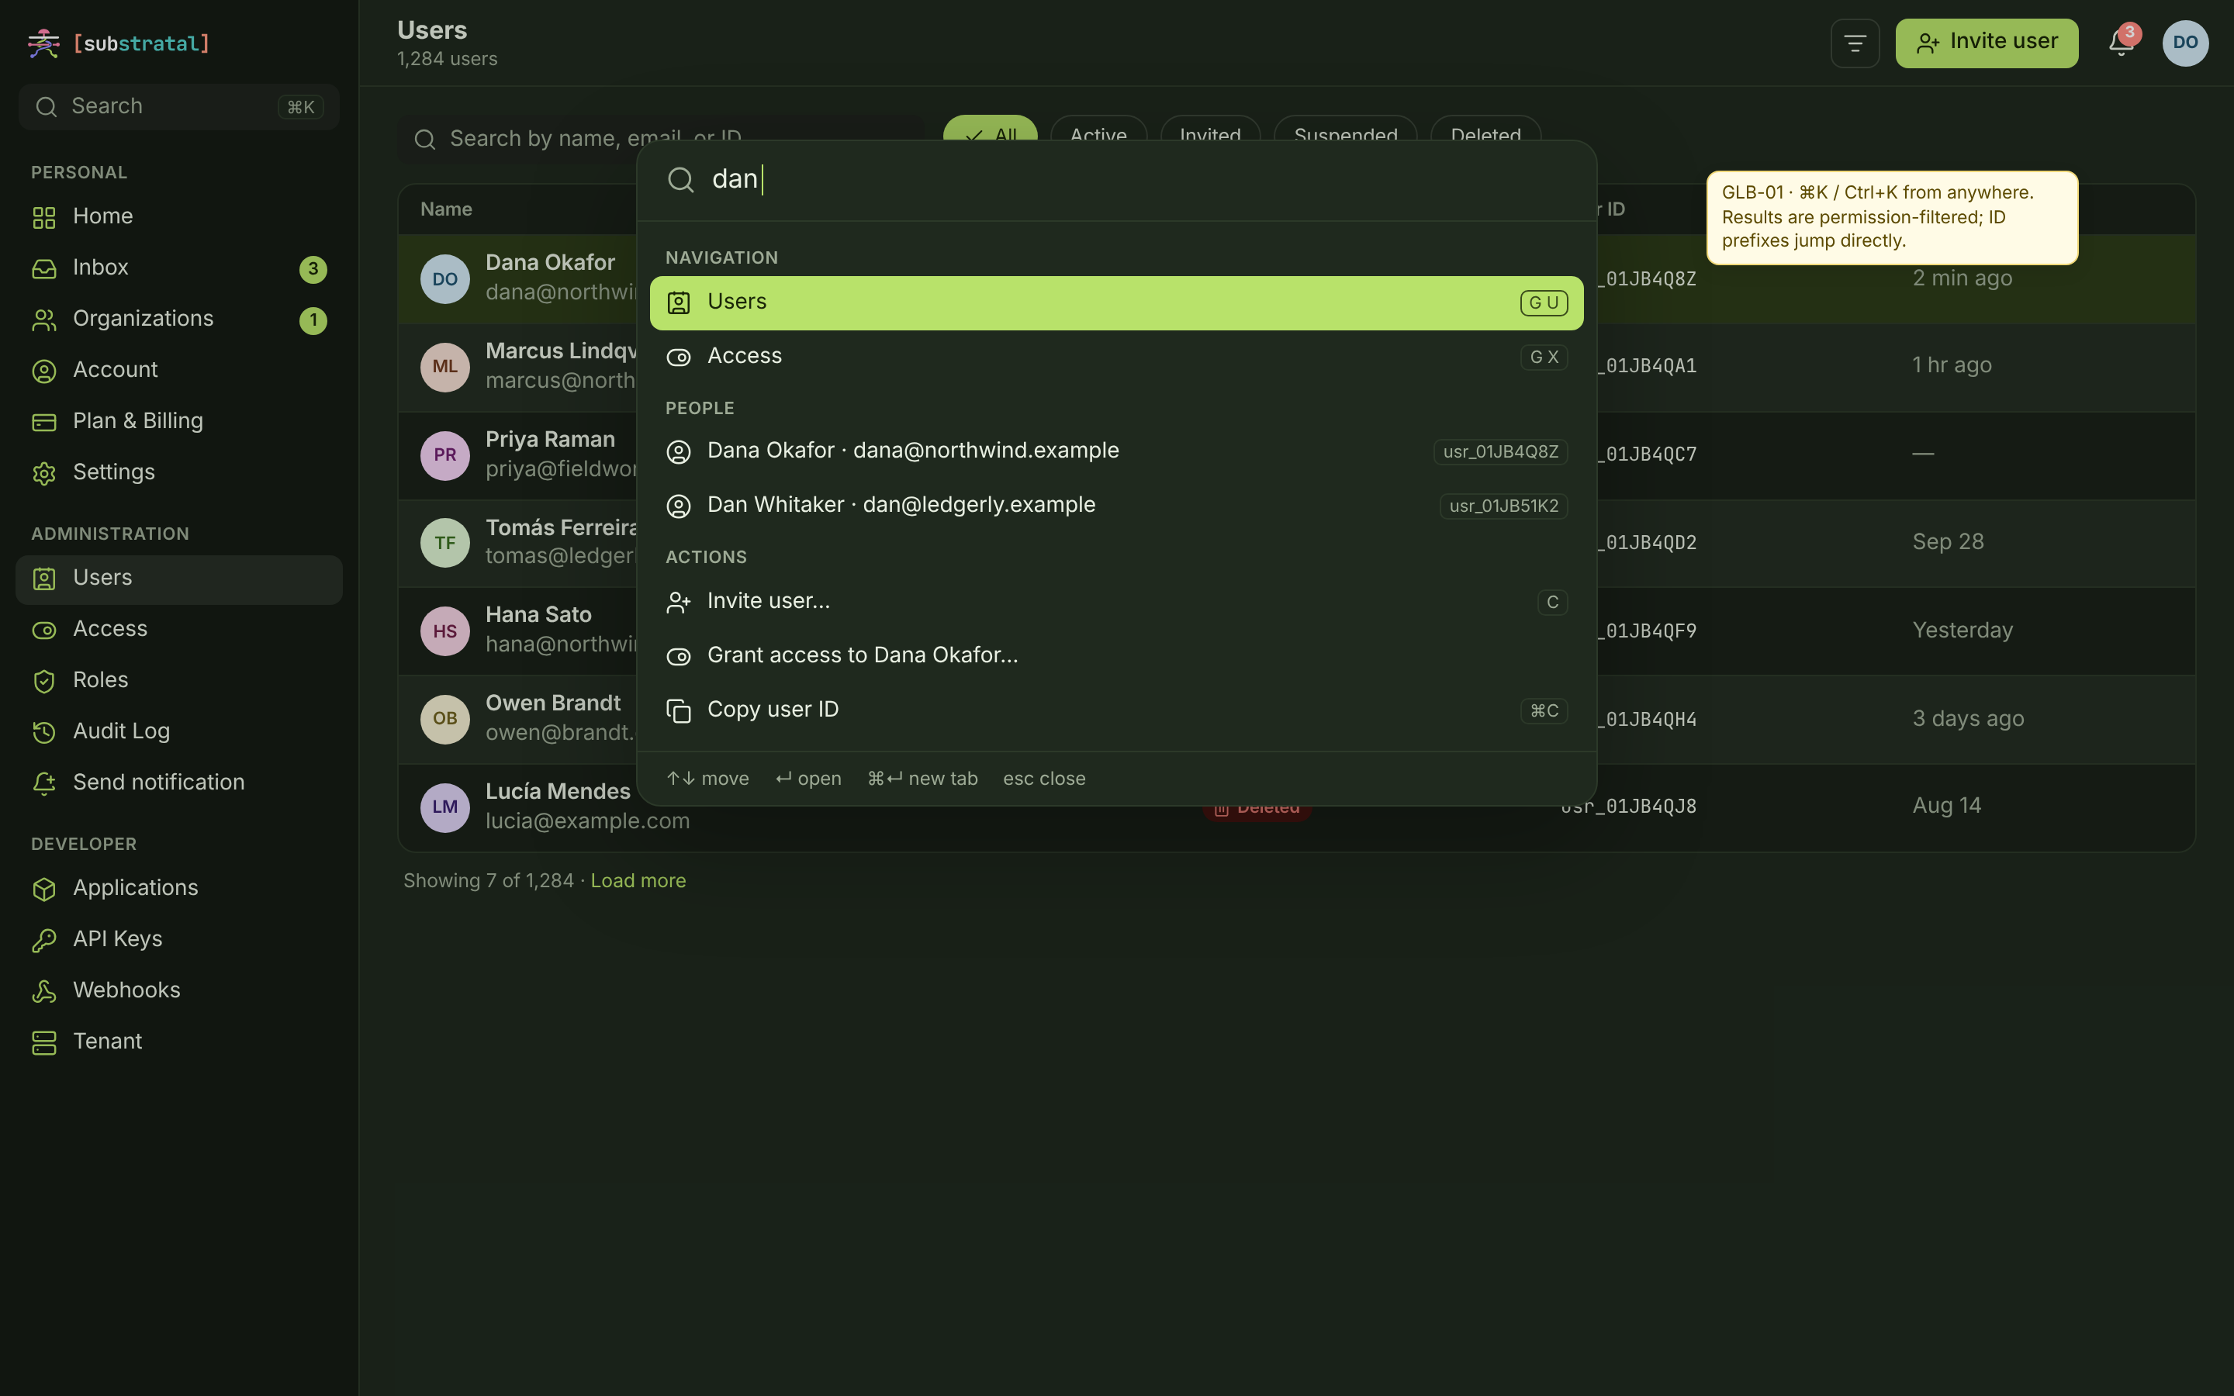Run Invite user... action in palette
Screen dimensions: 2234x1396
pos(1116,602)
